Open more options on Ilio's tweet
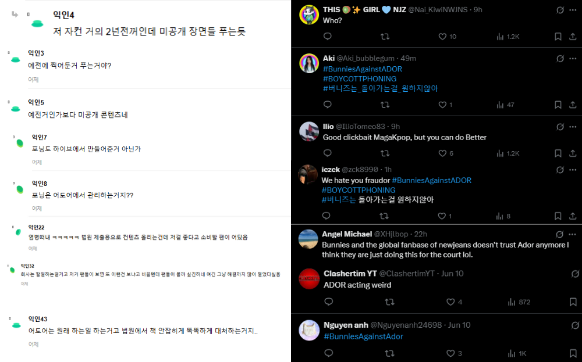 (x=573, y=127)
